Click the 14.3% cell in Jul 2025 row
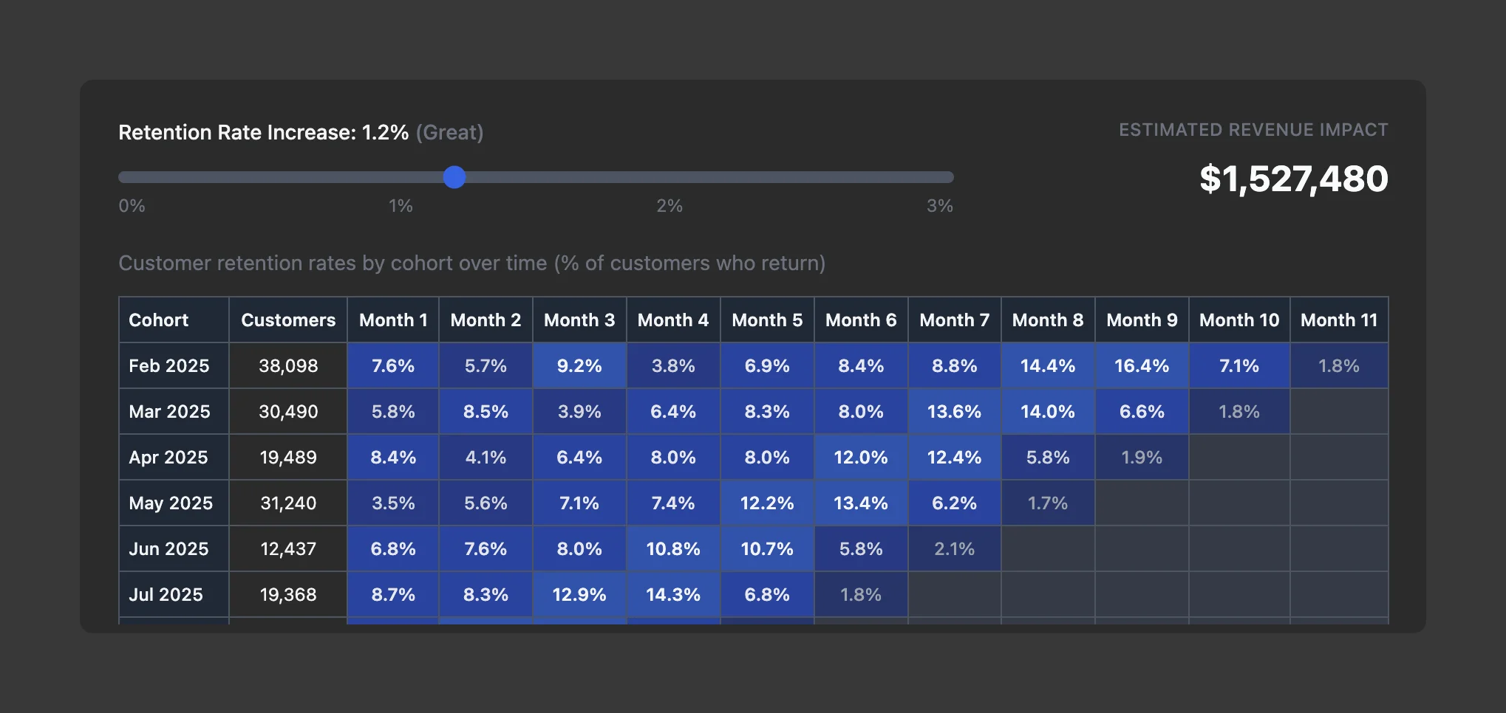The image size is (1506, 713). pyautogui.click(x=672, y=594)
